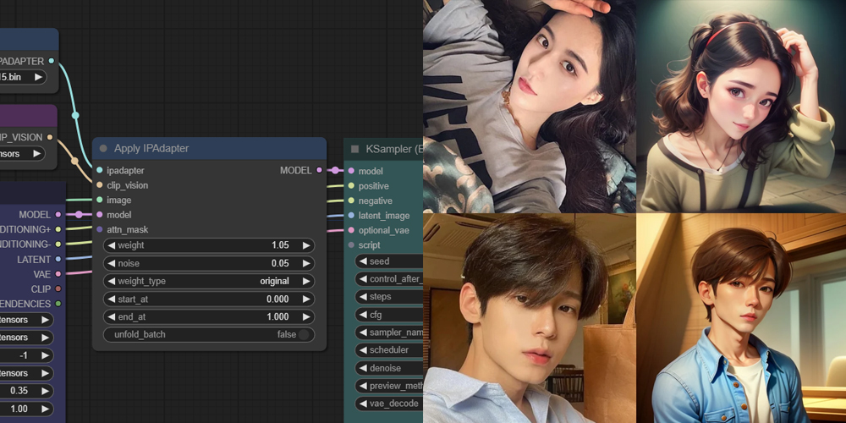Open the photo of the woman in gray shirt
Image resolution: width=846 pixels, height=423 pixels.
coord(530,107)
